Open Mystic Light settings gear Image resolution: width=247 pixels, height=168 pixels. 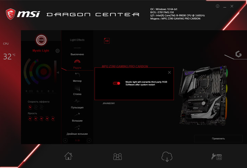click(x=58, y=51)
